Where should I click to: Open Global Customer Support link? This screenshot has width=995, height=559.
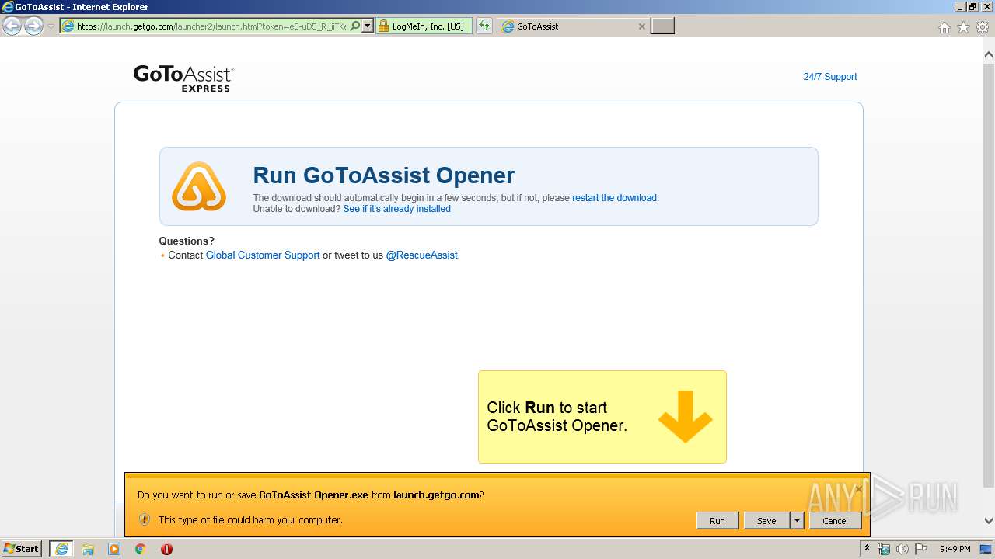coord(263,255)
